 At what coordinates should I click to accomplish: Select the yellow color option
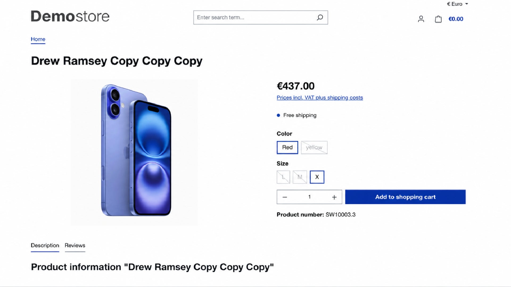tap(314, 147)
